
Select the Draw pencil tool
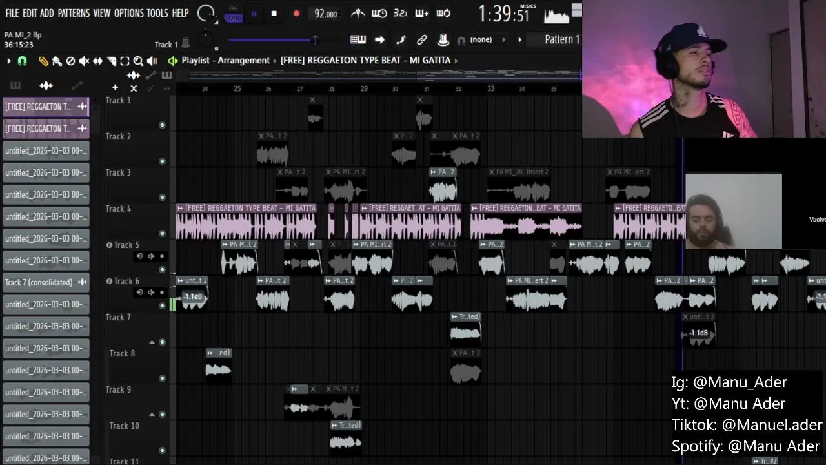click(43, 61)
